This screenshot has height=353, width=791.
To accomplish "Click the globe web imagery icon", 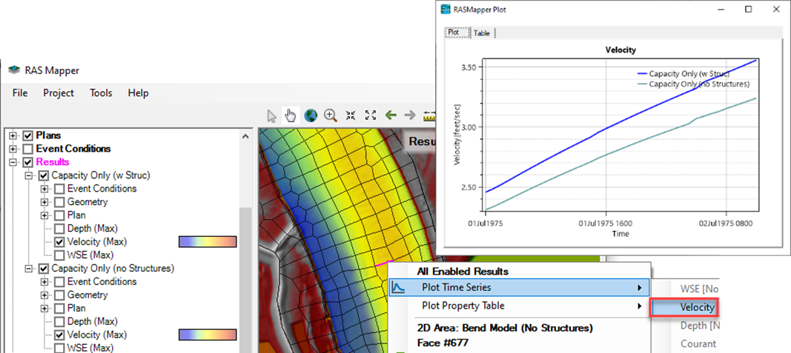I will click(311, 116).
